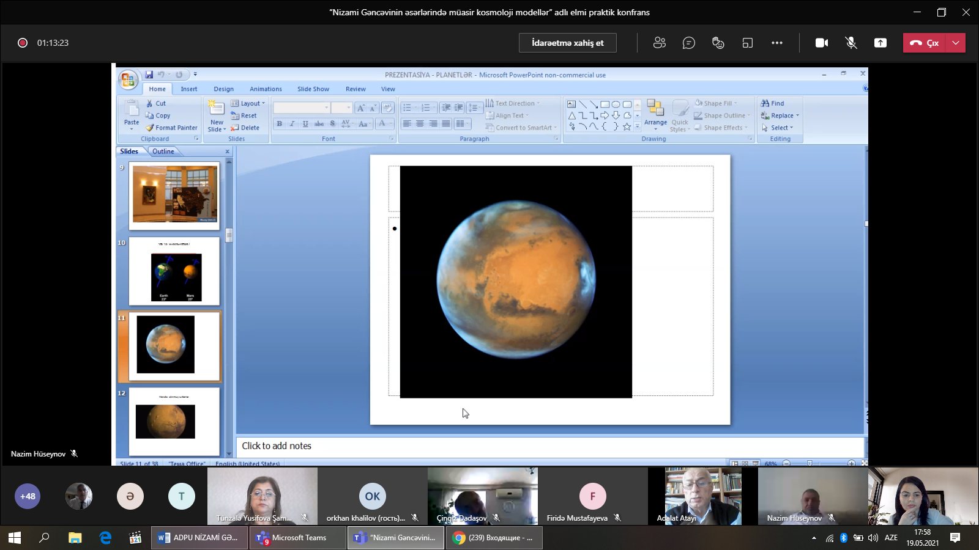Click the reactions raise hand icon
The width and height of the screenshot is (979, 550).
pyautogui.click(x=718, y=43)
